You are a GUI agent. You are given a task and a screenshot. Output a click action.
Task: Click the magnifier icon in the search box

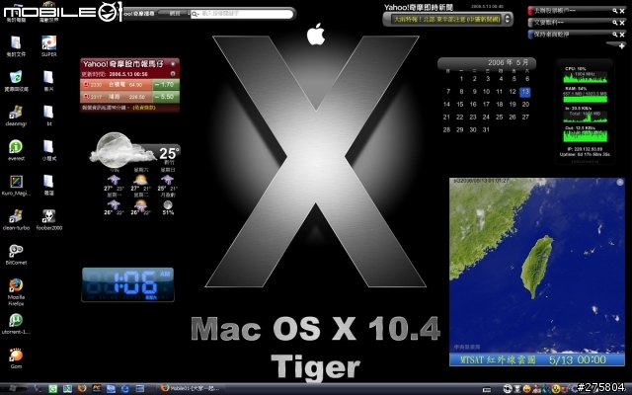[195, 14]
